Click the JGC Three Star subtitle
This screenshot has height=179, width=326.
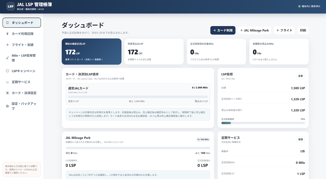[228, 79]
